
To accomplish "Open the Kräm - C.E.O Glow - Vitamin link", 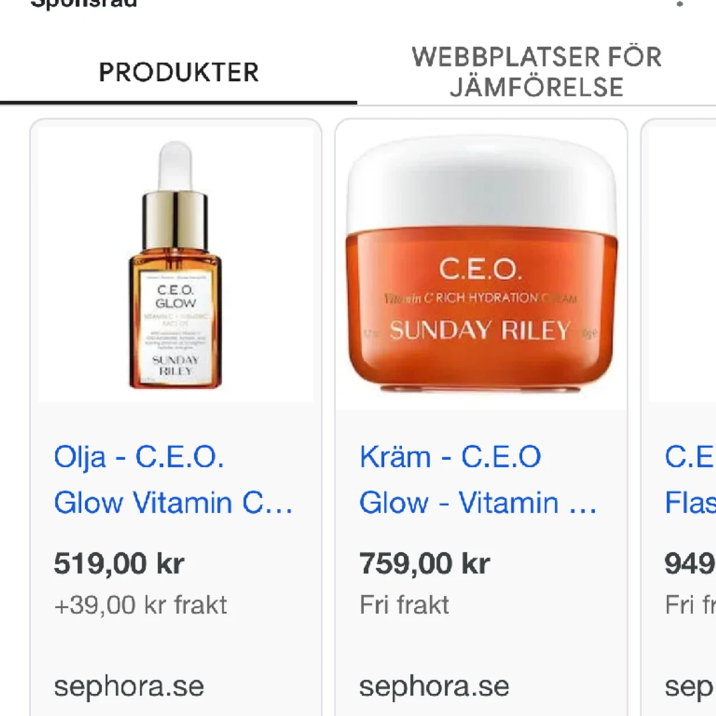I will pos(478,479).
